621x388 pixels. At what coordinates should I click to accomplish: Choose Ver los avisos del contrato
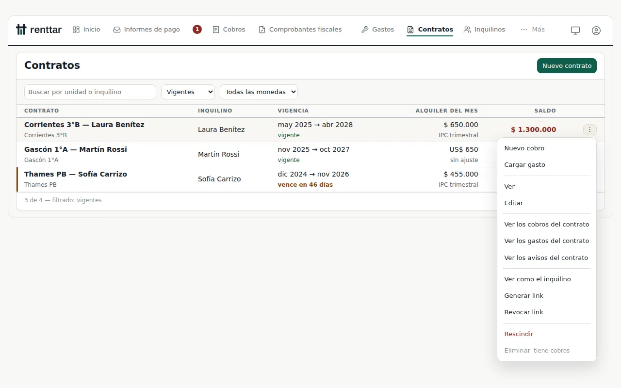point(547,258)
